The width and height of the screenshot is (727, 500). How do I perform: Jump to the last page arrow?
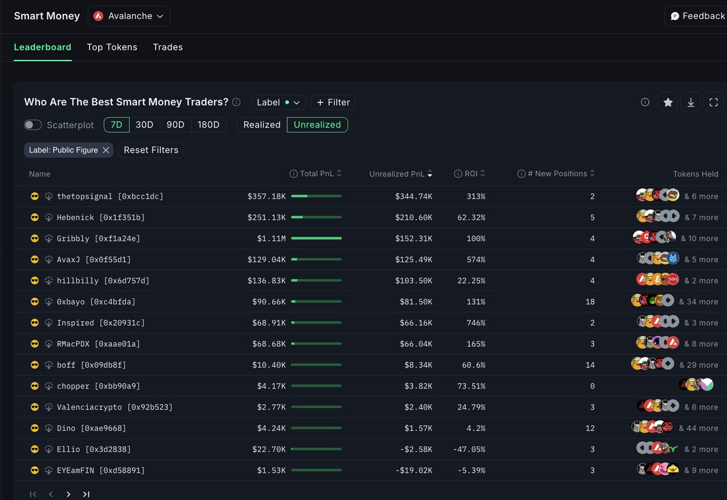pyautogui.click(x=86, y=494)
